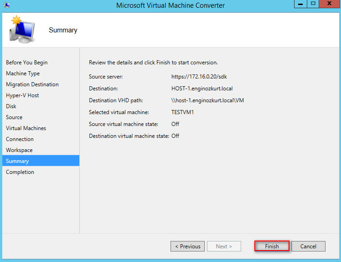Minimize the Virtual Machine Converter window
The width and height of the screenshot is (341, 262).
coord(300,4)
